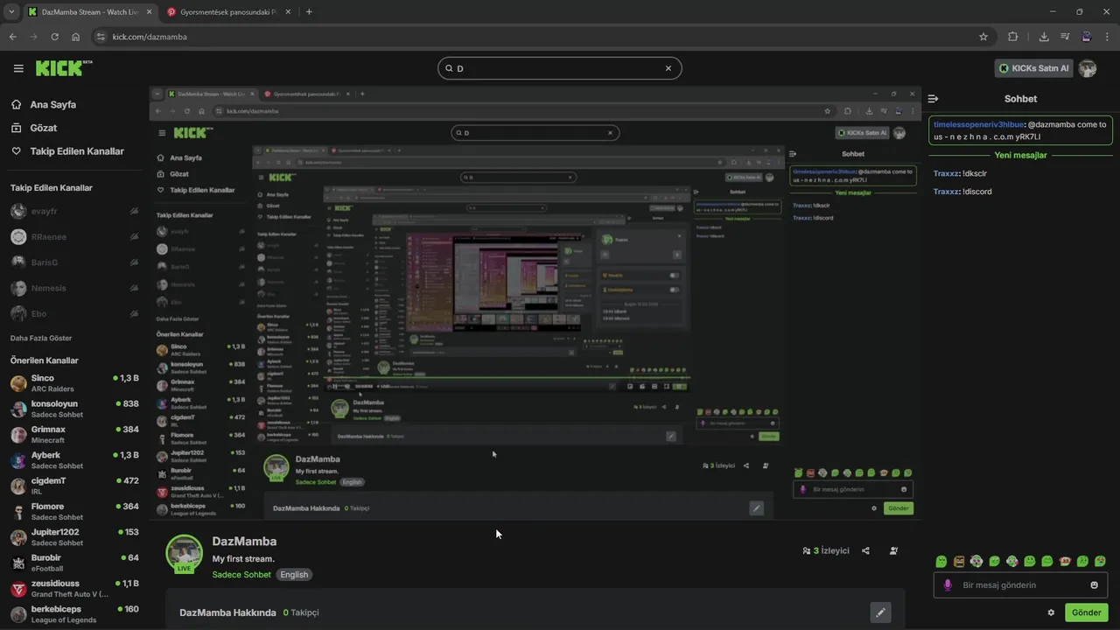
Task: Open user avatar menu on Kick header
Action: [1088, 68]
